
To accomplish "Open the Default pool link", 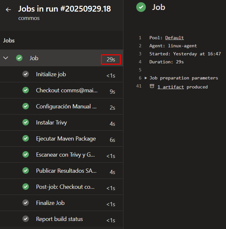I will point(174,38).
